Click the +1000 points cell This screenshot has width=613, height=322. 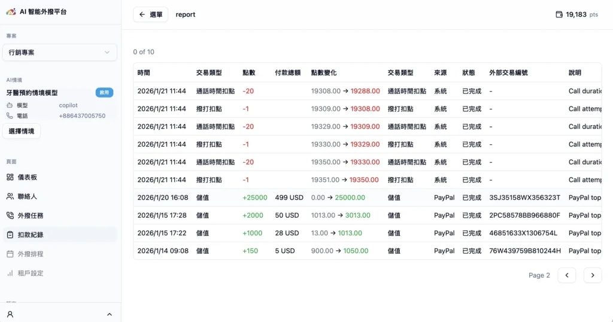pyautogui.click(x=252, y=233)
